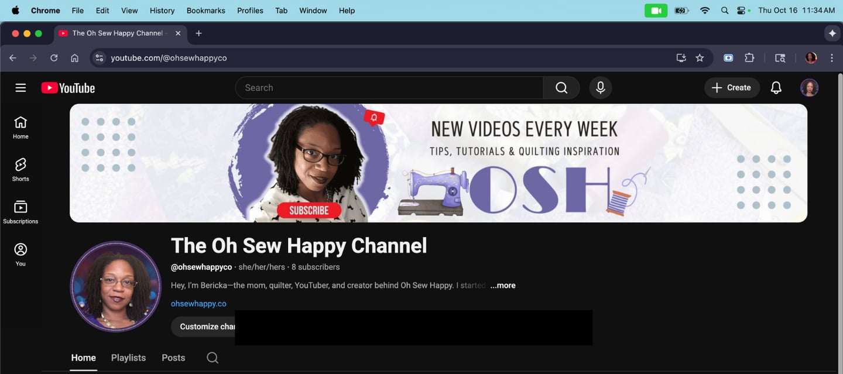The height and width of the screenshot is (374, 843).
Task: Click the Wi-Fi status icon
Action: point(705,11)
